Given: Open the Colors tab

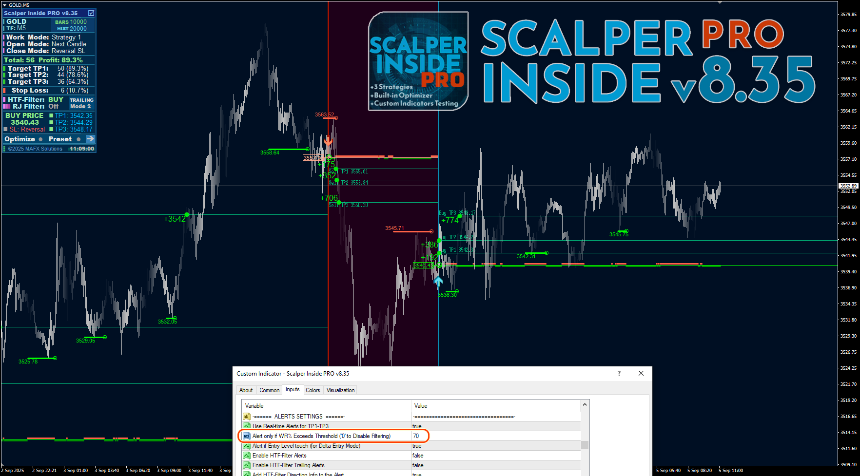Looking at the screenshot, I should pos(313,390).
